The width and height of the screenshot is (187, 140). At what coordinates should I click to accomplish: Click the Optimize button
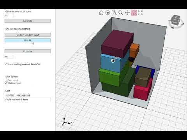pyautogui.click(x=28, y=51)
